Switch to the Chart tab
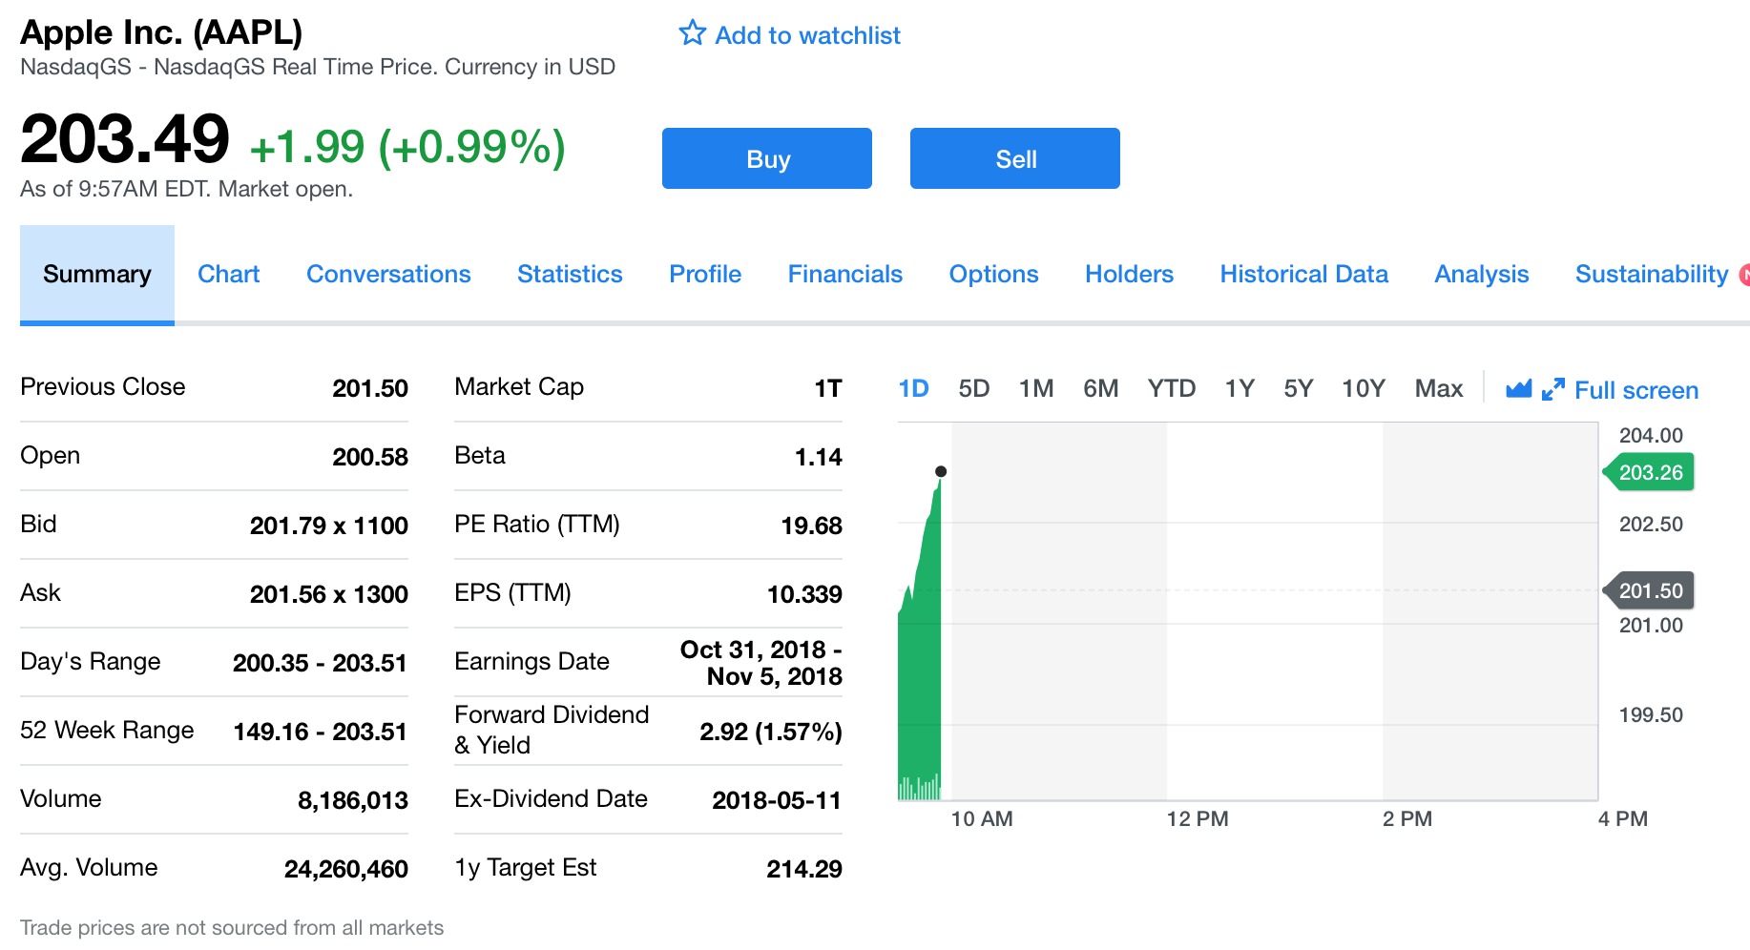The height and width of the screenshot is (950, 1750). 229,275
